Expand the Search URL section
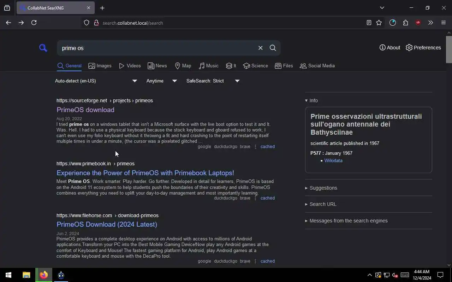The width and height of the screenshot is (452, 282). pyautogui.click(x=321, y=204)
